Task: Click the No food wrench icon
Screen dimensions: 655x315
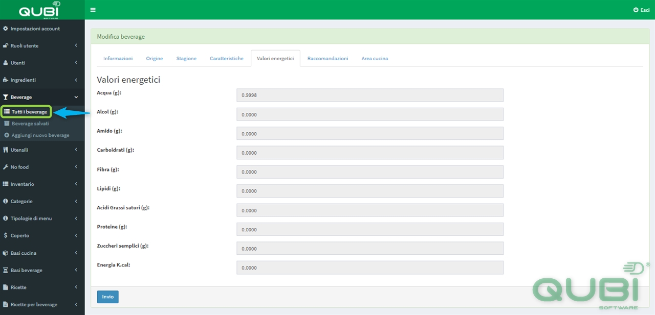Action: (6, 167)
